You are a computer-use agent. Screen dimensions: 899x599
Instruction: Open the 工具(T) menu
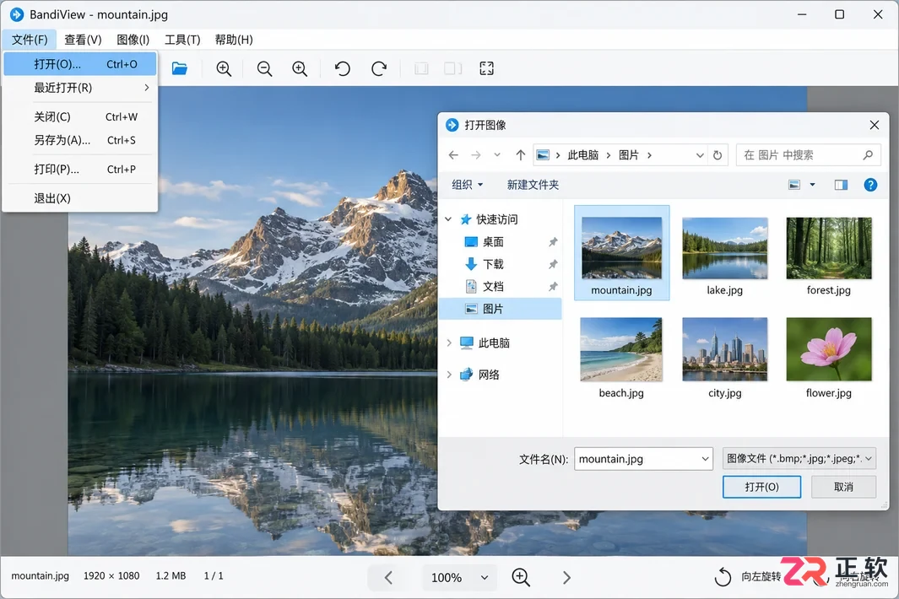pyautogui.click(x=182, y=40)
